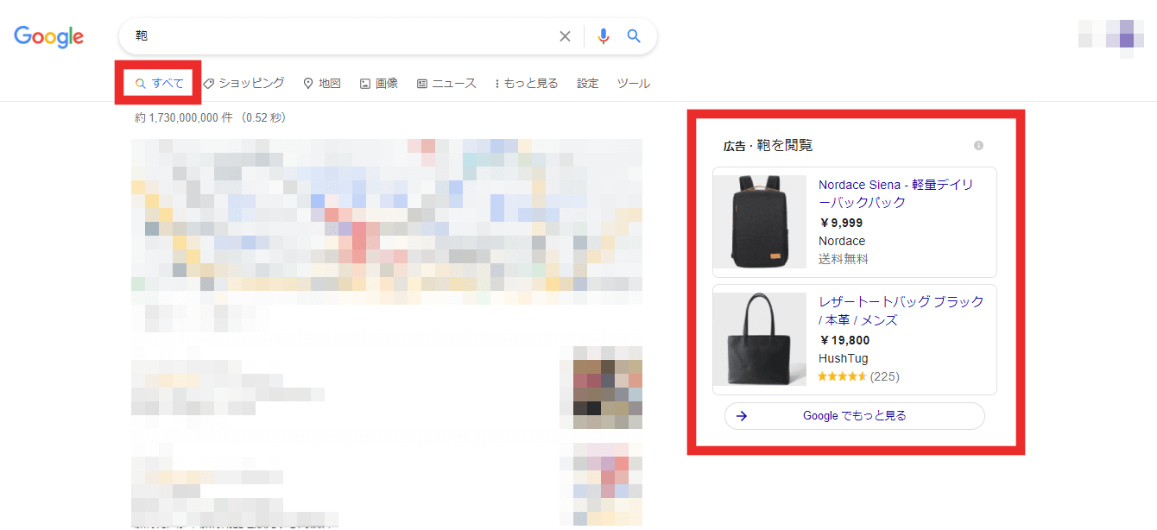The width and height of the screenshot is (1157, 530).
Task: Click the black backpack product image
Action: pyautogui.click(x=760, y=223)
